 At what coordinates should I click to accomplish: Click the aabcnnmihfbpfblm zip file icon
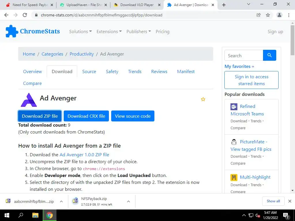tap(8, 201)
